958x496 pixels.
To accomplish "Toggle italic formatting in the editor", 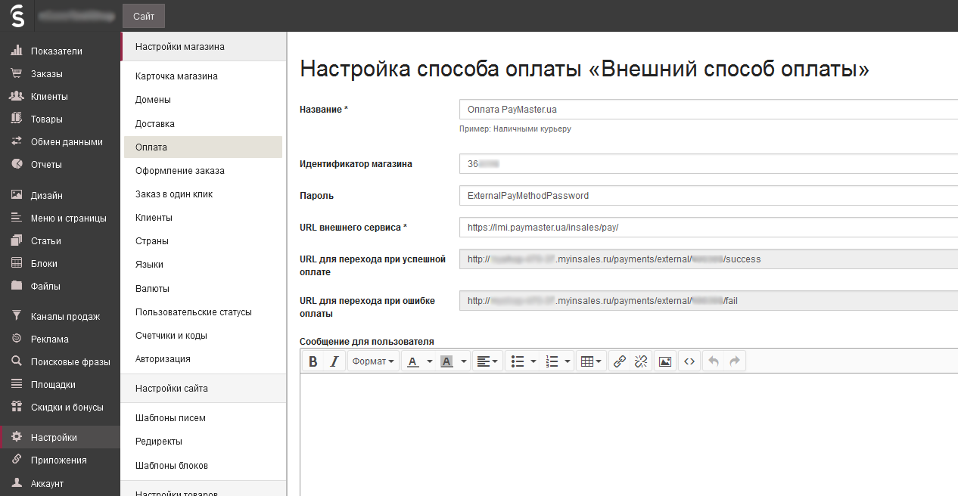I will click(334, 361).
